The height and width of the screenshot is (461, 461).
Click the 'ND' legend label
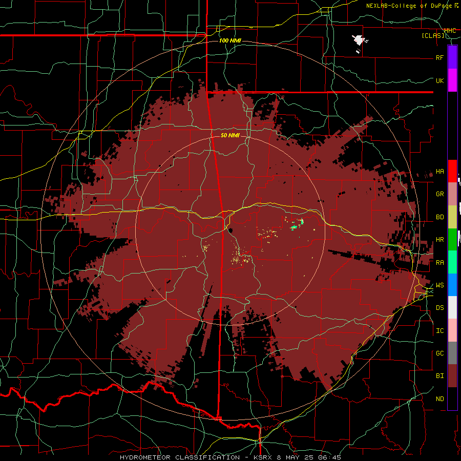(x=439, y=399)
